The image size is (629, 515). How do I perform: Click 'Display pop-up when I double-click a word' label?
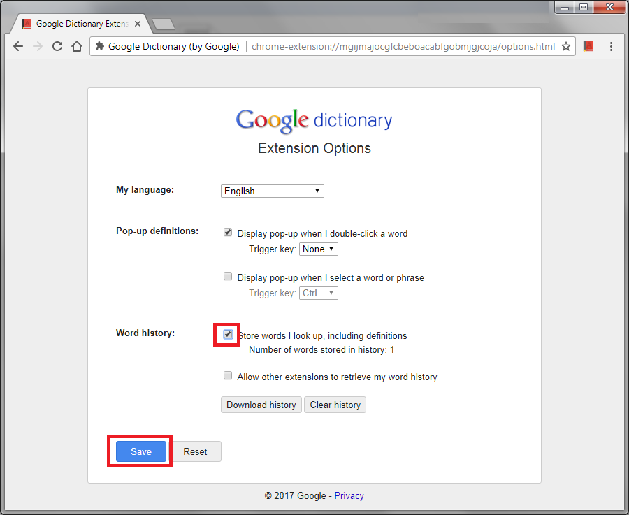coord(322,234)
